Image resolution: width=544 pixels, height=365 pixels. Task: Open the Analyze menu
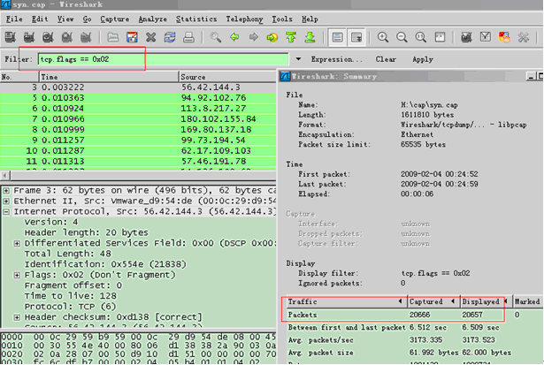[153, 19]
